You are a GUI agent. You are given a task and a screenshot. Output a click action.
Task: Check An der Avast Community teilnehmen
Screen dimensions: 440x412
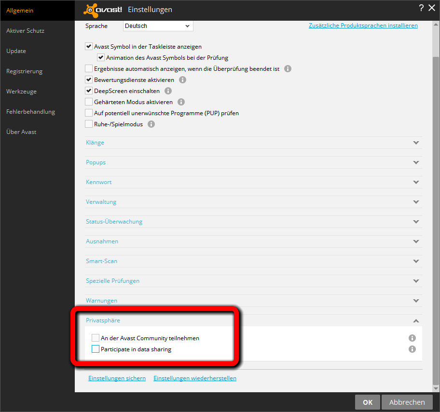[x=96, y=338]
